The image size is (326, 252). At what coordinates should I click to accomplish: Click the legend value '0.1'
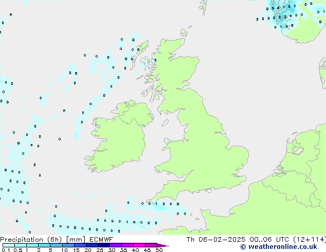point(6,250)
